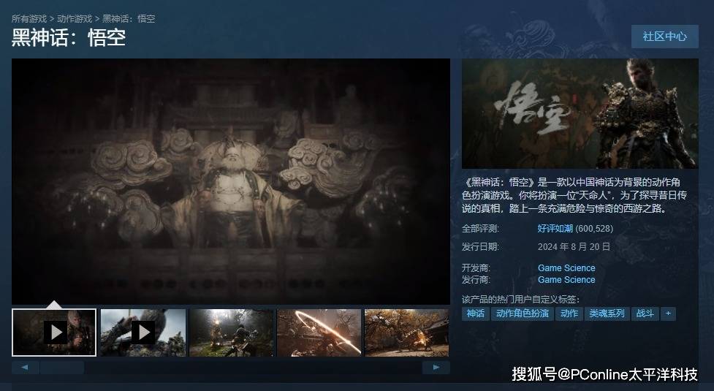Click the 黑神话：悟空 breadcrumb link
This screenshot has height=391, width=714.
[x=129, y=19]
